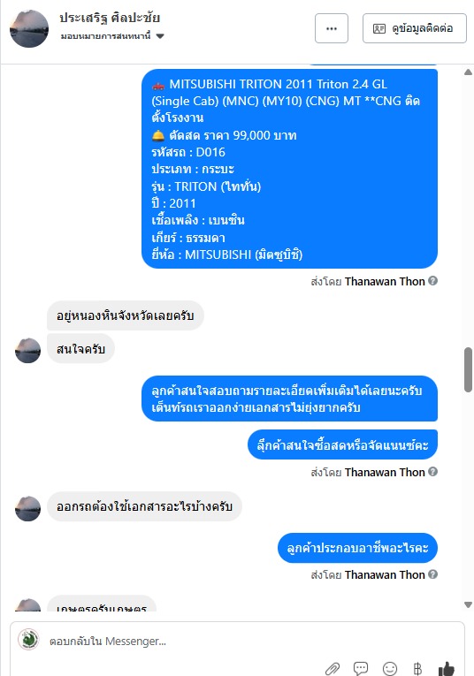Viewport: 474px width, 676px height.
Task: Click the chat scrollbar thumb
Action: [468, 369]
